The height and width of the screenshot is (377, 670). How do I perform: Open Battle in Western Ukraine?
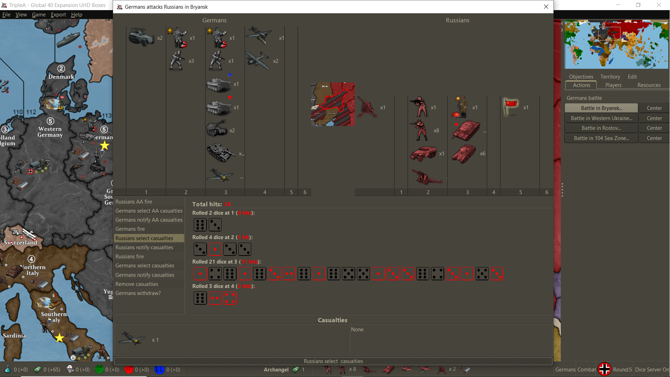[601, 118]
